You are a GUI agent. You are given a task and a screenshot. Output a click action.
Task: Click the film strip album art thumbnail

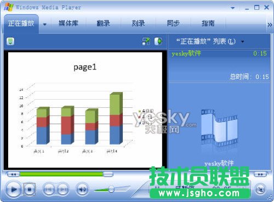(219, 128)
